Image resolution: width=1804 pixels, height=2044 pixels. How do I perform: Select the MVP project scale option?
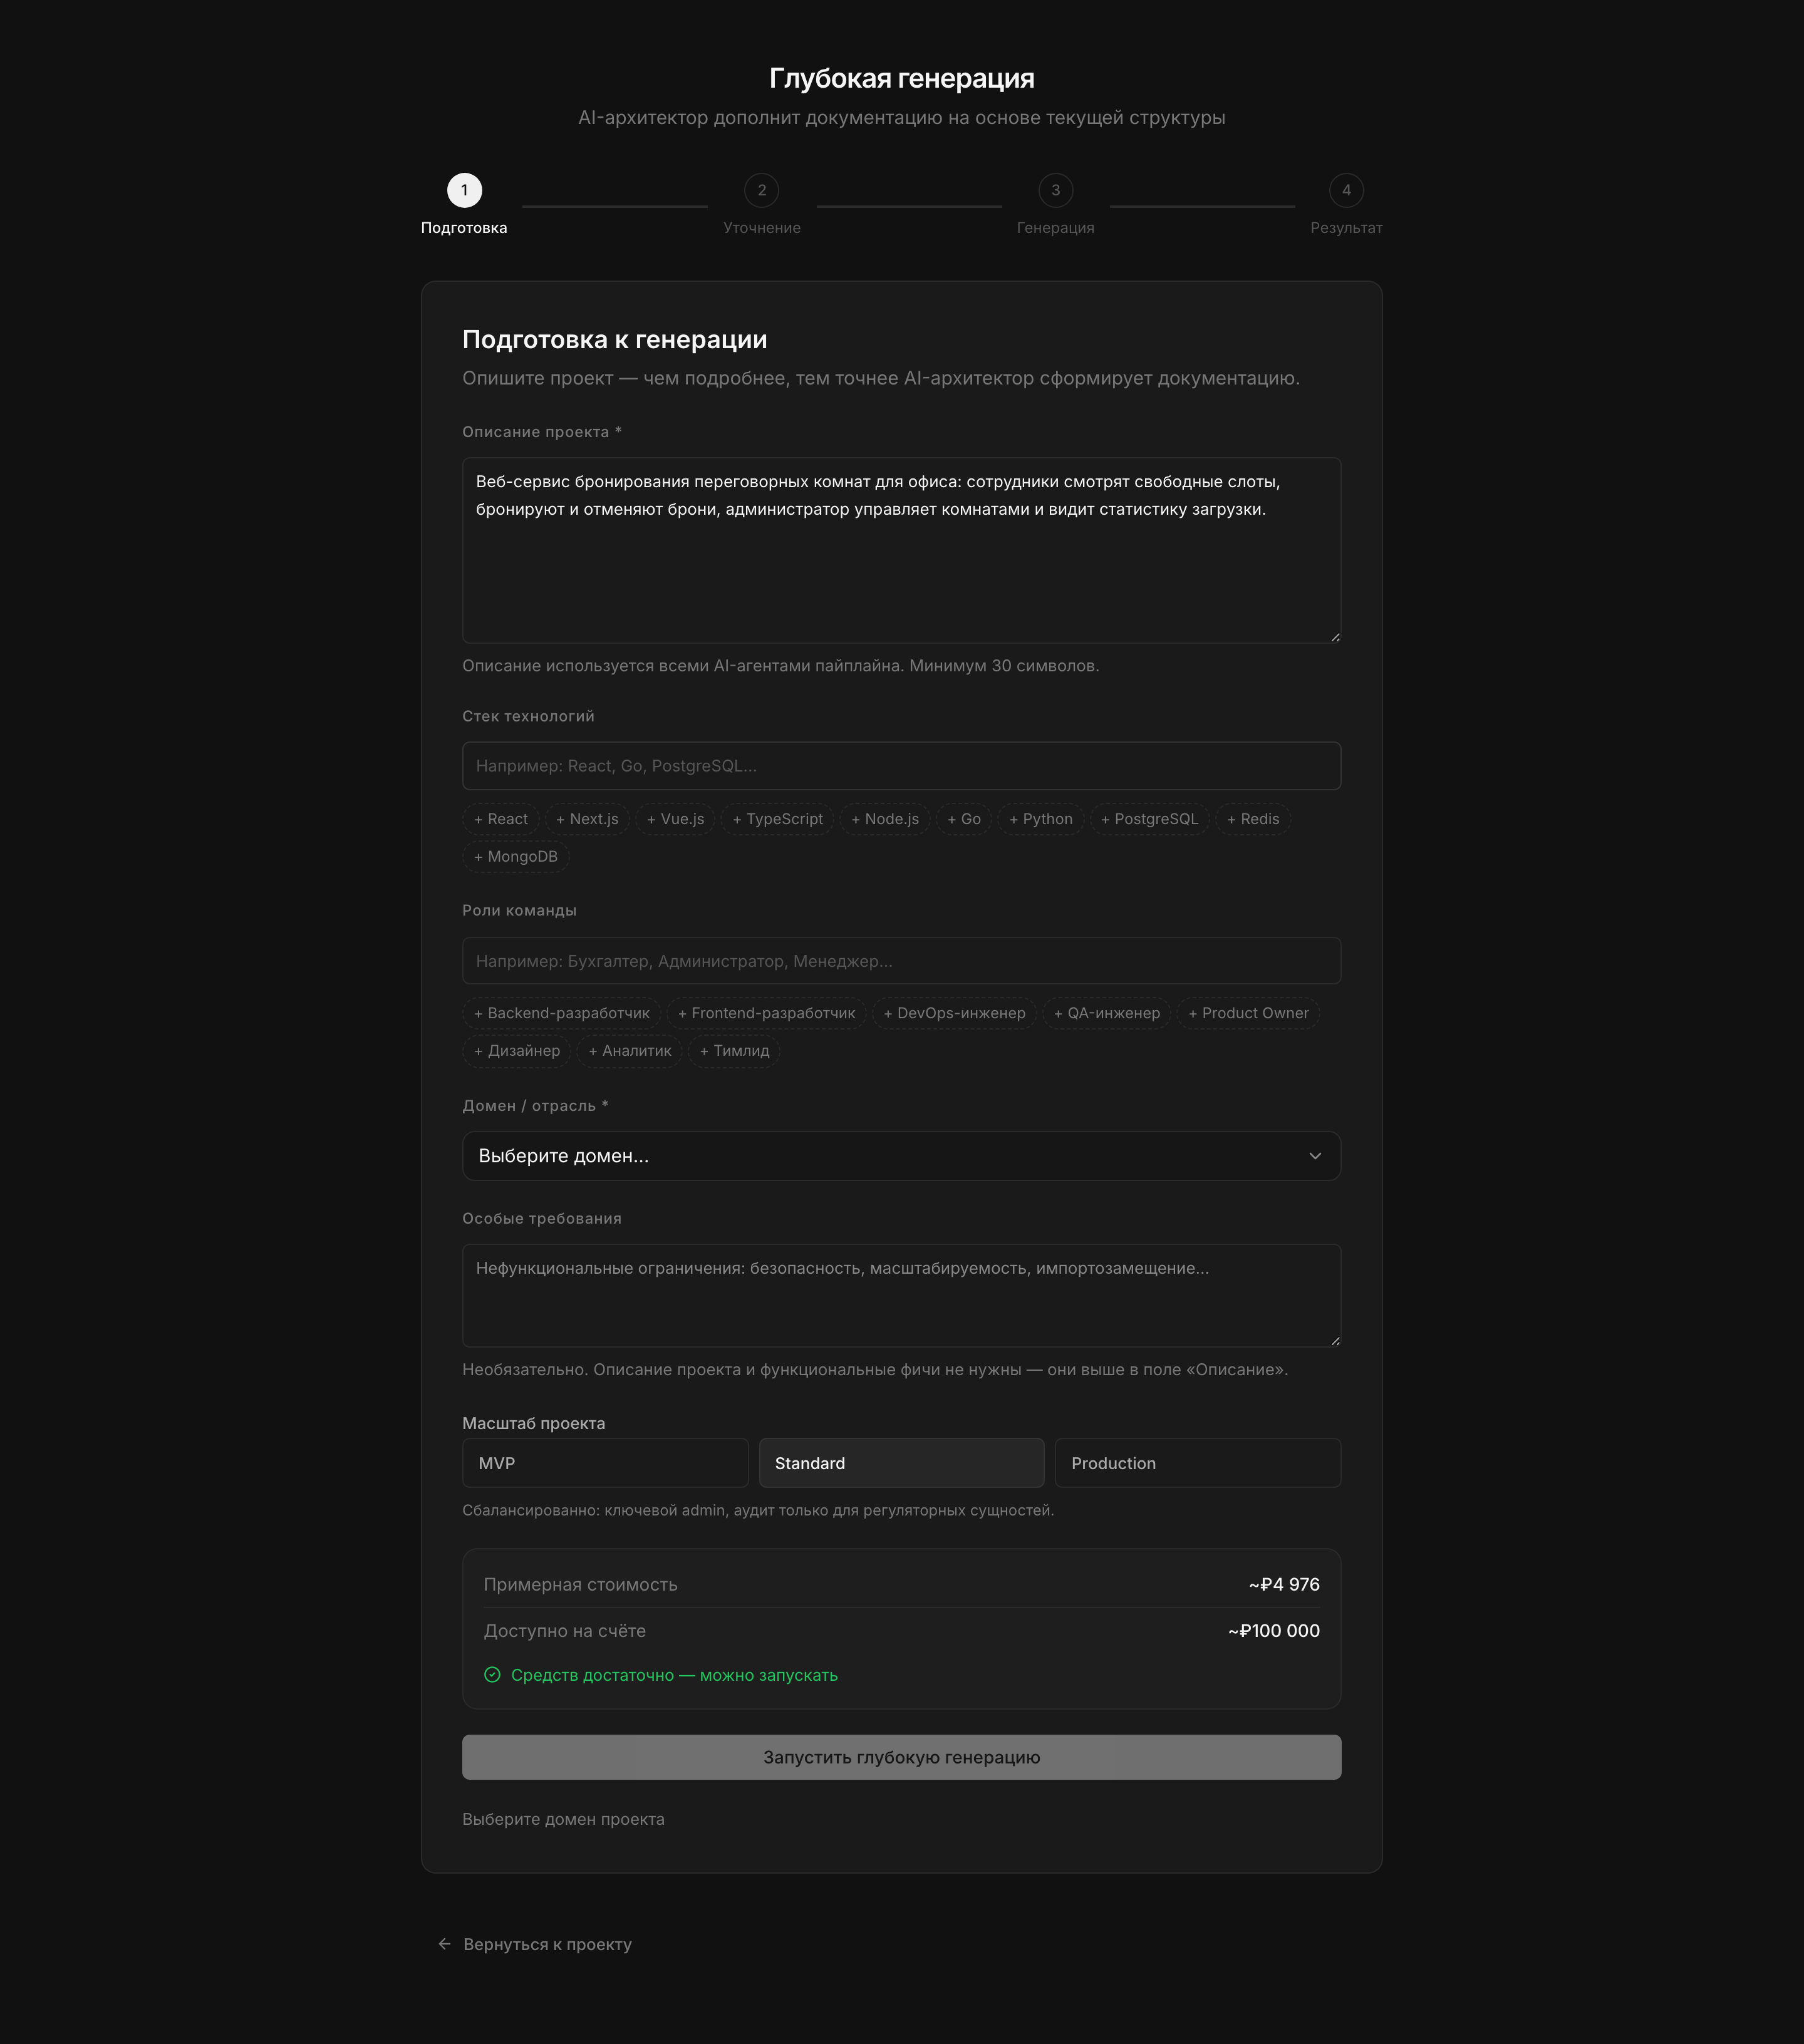[x=605, y=1463]
